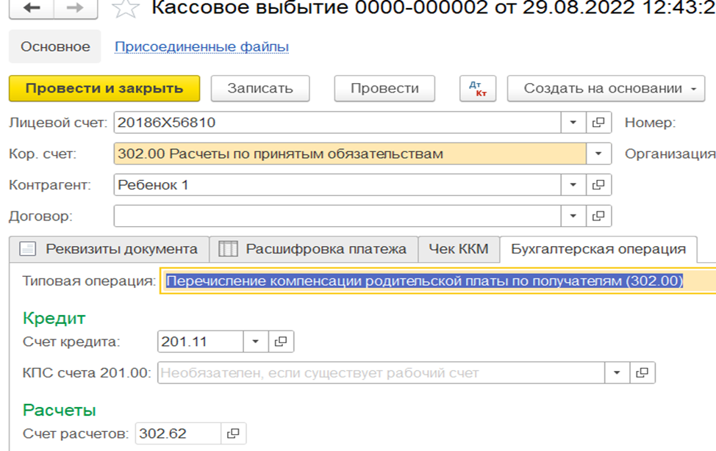The height and width of the screenshot is (451, 716).
Task: Expand the Контрагент dropdown
Action: [x=573, y=185]
